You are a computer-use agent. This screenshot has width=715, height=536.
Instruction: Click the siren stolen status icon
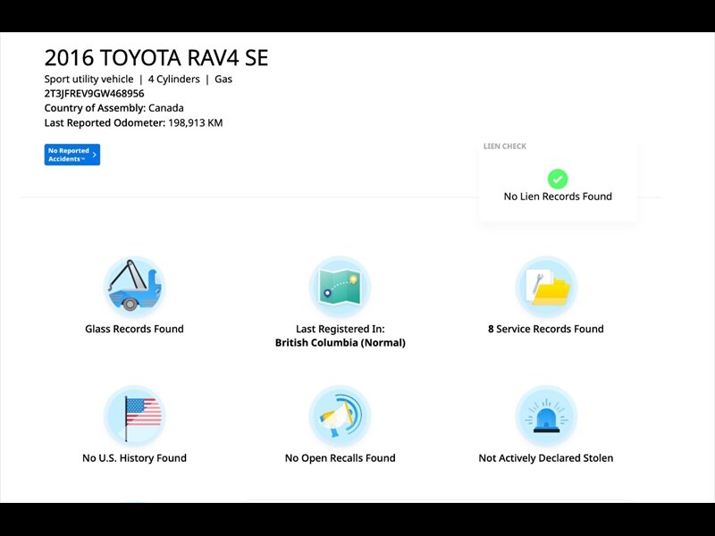[546, 416]
